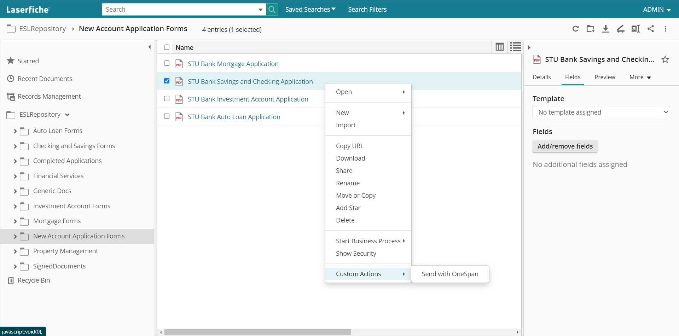The width and height of the screenshot is (679, 336).
Task: Click PDF icon of Investment Account Application
Action: [x=179, y=99]
